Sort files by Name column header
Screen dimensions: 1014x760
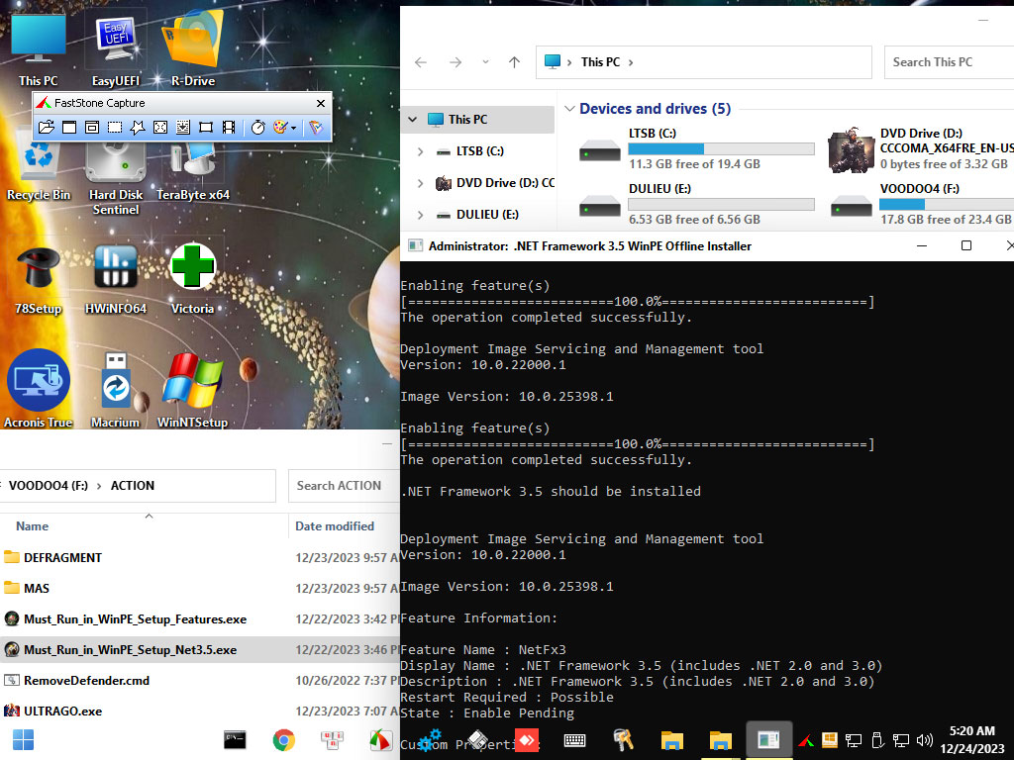pyautogui.click(x=33, y=526)
